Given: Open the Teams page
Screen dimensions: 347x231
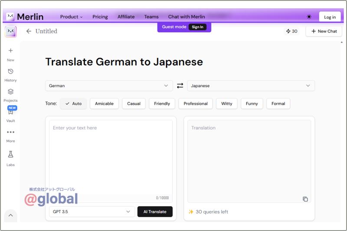Looking at the screenshot, I should coord(151,17).
